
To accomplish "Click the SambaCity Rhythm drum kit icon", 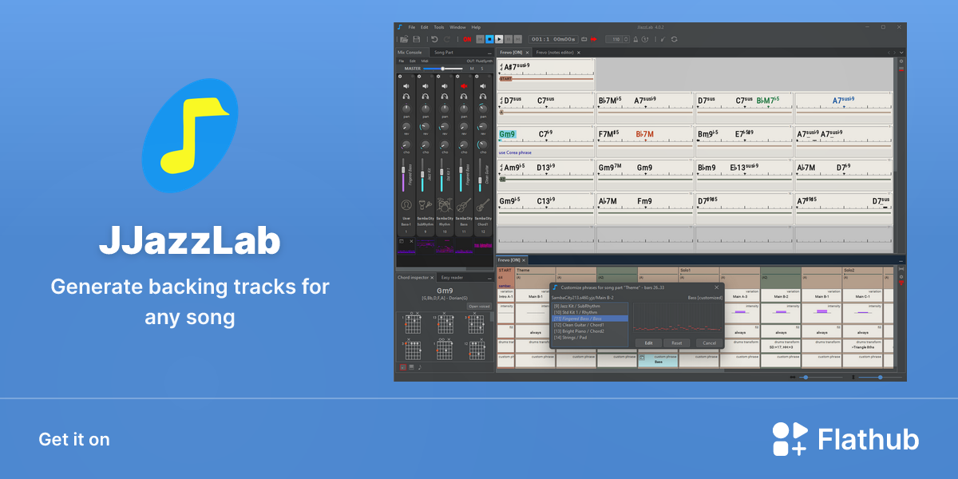I will (445, 204).
